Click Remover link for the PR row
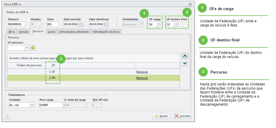Image resolution: width=276 pixels, height=128 pixels. [142, 78]
